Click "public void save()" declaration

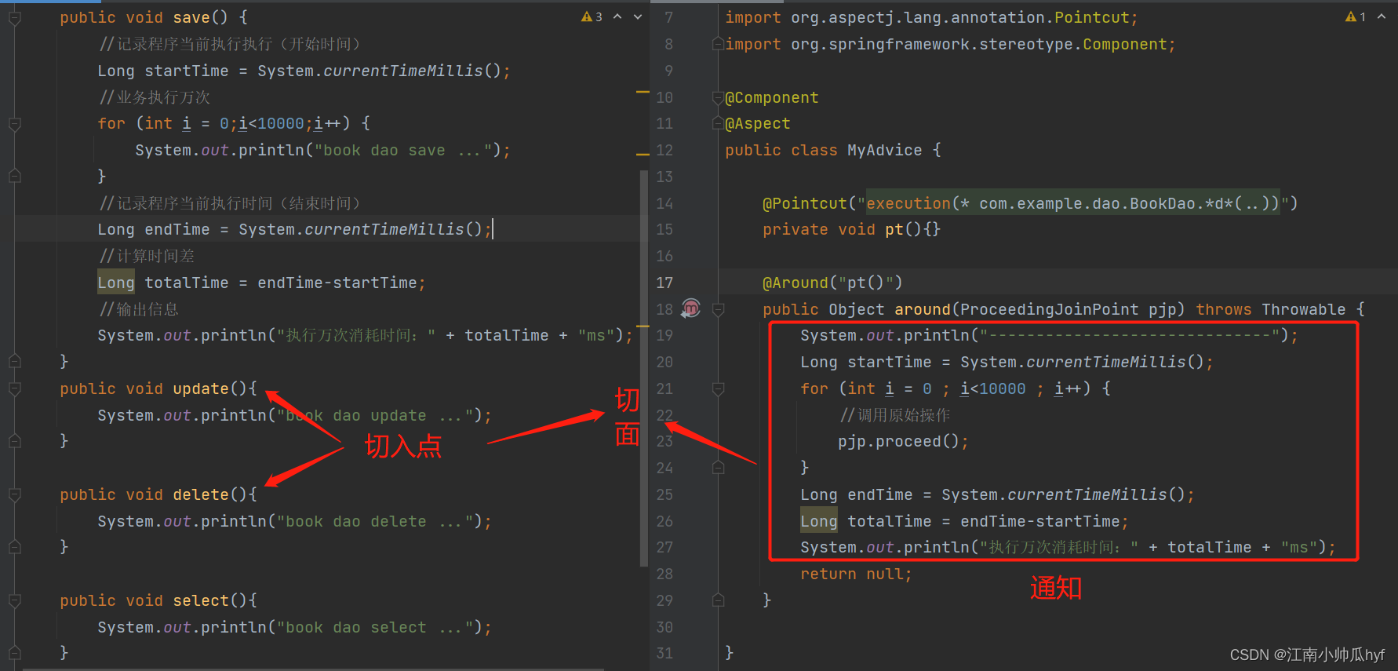point(154,17)
